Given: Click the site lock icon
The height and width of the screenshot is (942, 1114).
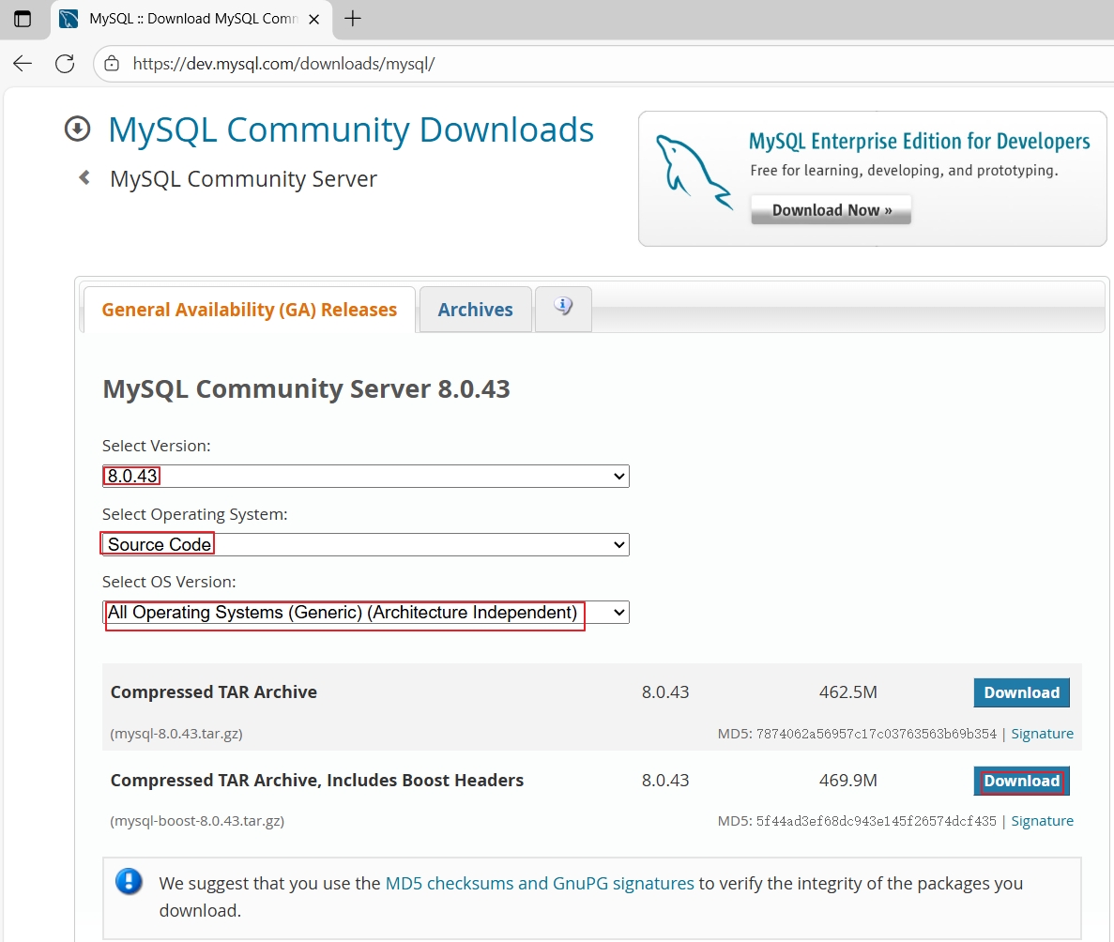Looking at the screenshot, I should [112, 64].
